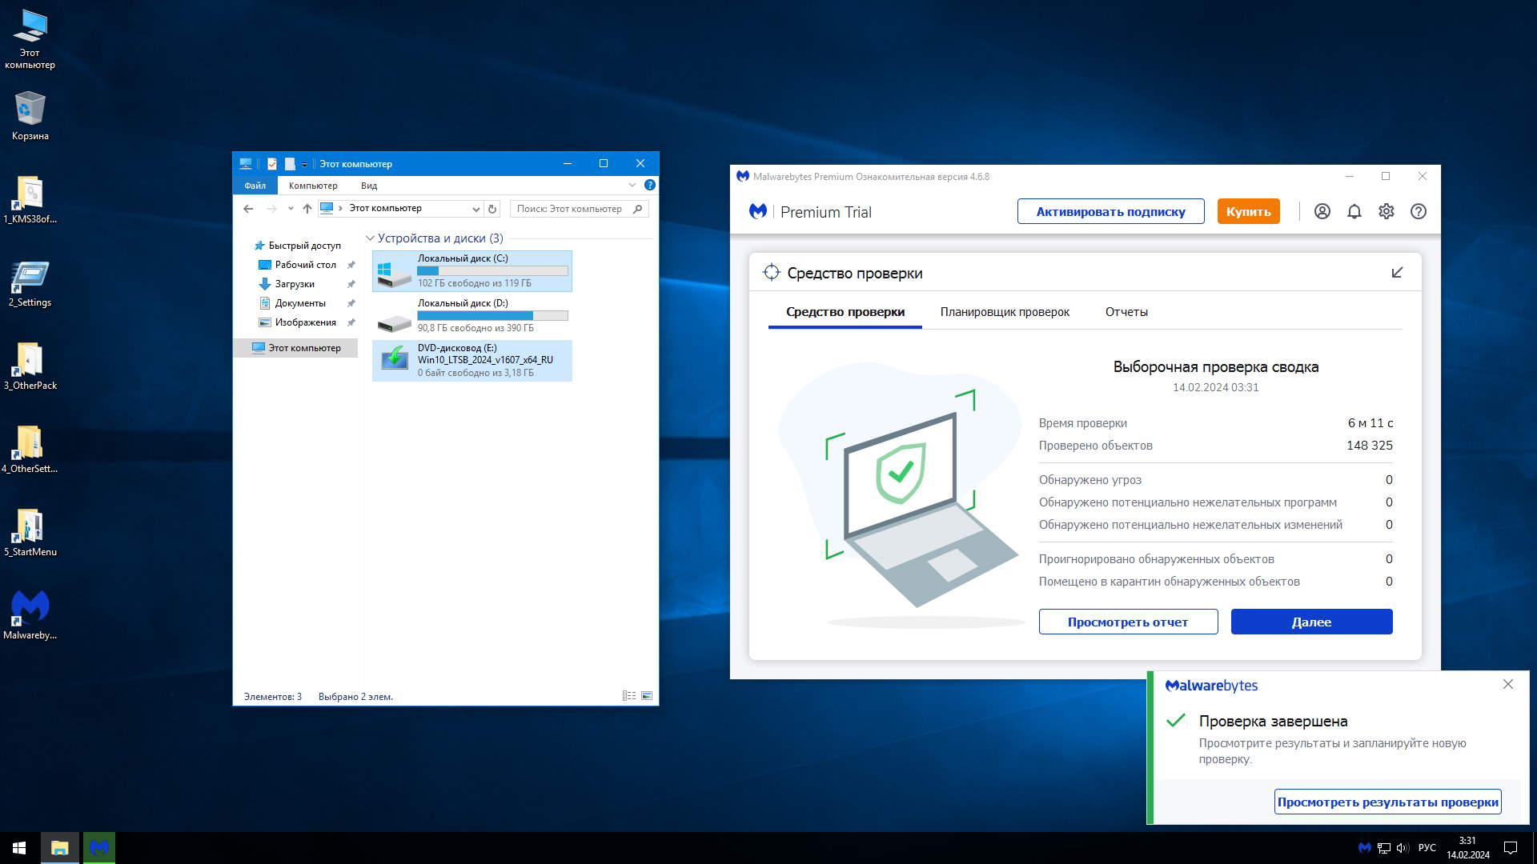
Task: Switch to large icons view toggle
Action: 647,696
